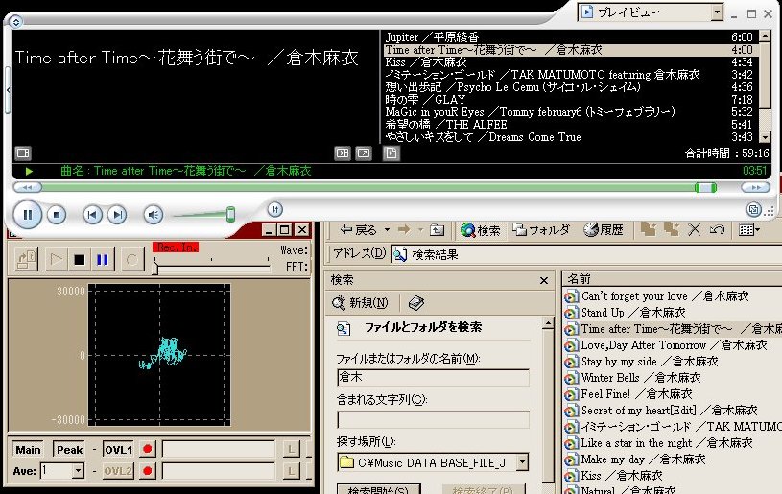This screenshot has width=782, height=494.
Task: Click the 新規 new search button
Action: coord(362,303)
